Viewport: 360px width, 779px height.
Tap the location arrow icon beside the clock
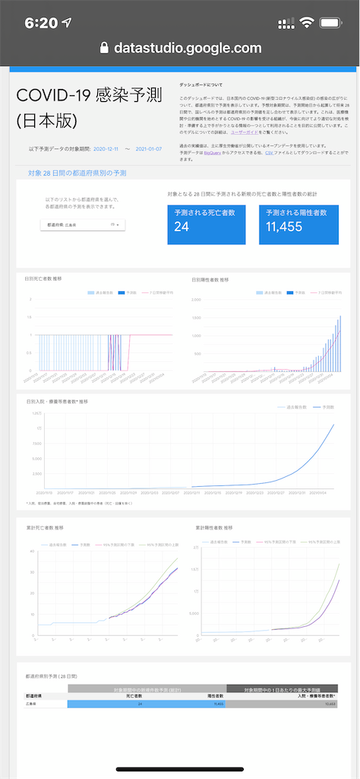[67, 23]
